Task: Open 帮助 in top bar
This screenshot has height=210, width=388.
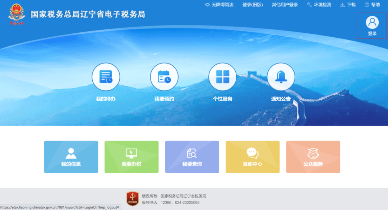Action: 375,5
